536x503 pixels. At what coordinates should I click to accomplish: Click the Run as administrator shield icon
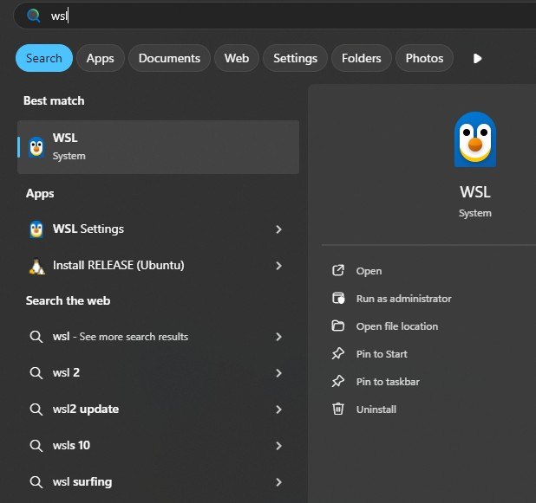tap(338, 299)
